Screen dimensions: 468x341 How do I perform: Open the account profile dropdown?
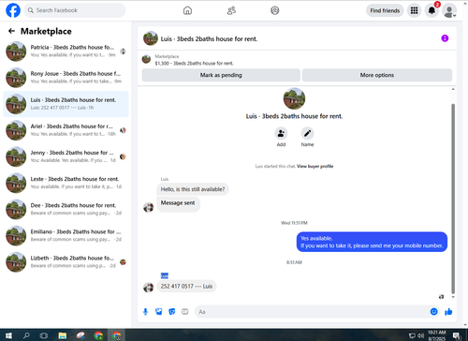click(x=449, y=11)
